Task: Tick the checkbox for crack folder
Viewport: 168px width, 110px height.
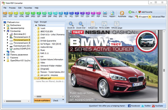Action: pos(35,38)
